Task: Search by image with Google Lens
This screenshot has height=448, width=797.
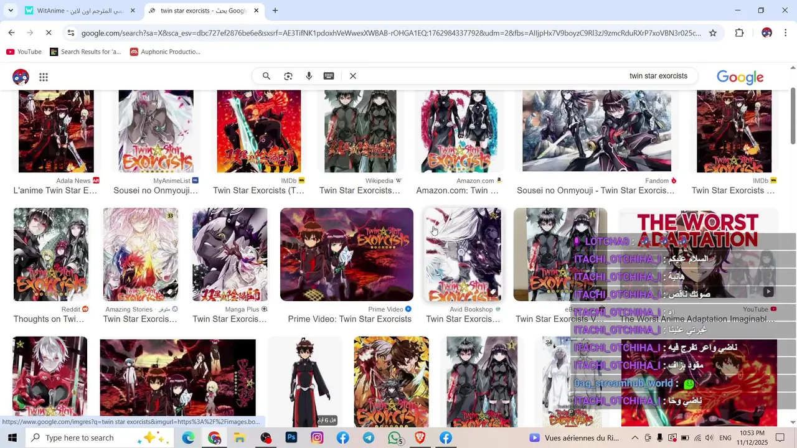Action: [x=288, y=76]
